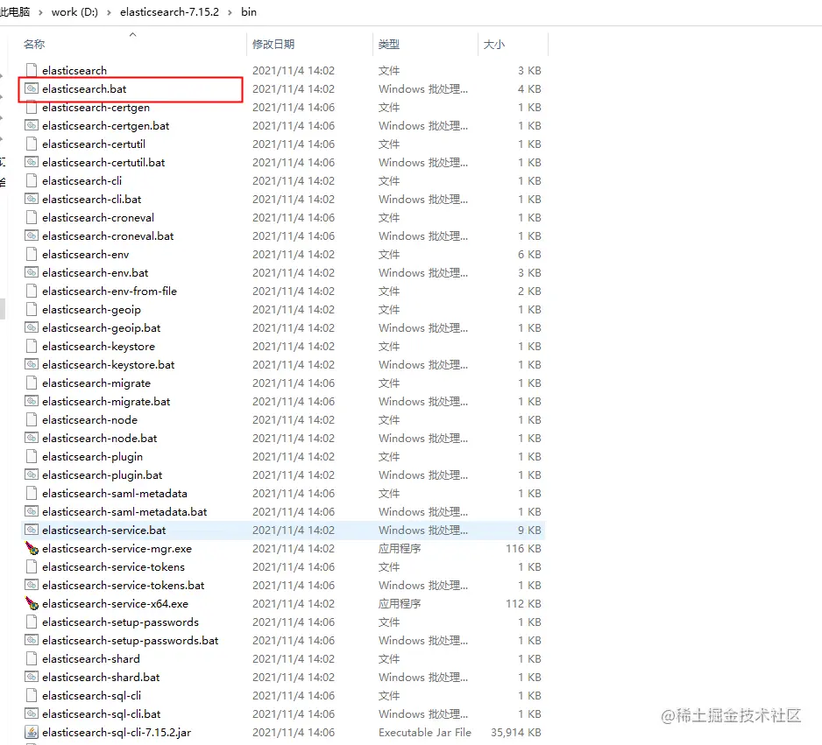822x745 pixels.
Task: Click the 112 KB size value
Action: click(x=523, y=603)
